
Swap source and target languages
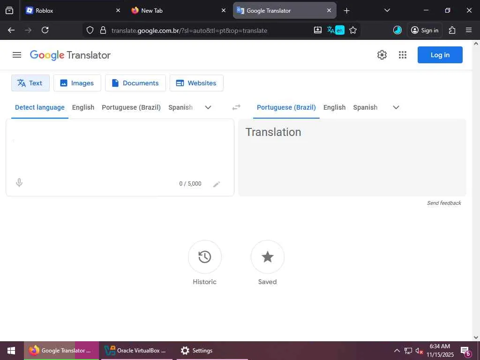tap(236, 107)
